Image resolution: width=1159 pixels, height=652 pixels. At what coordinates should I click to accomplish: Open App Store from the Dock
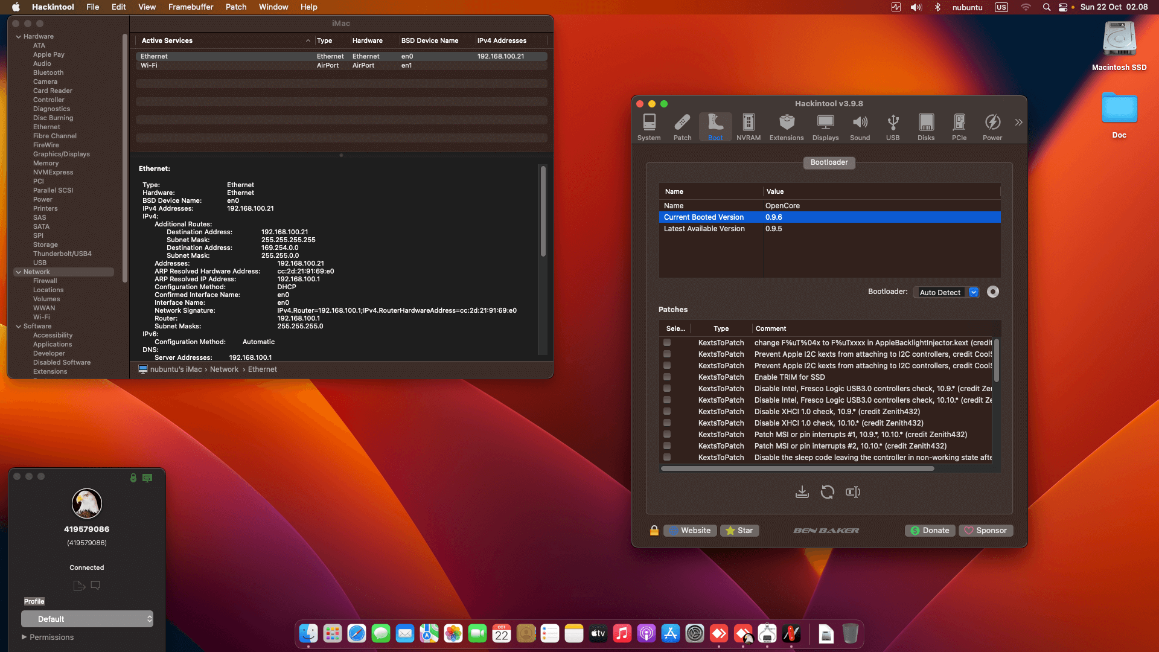click(671, 633)
